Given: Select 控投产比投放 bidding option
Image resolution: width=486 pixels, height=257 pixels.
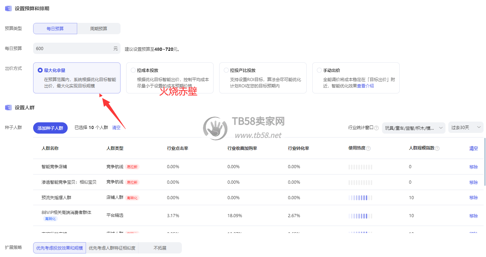Looking at the screenshot, I should (x=263, y=78).
